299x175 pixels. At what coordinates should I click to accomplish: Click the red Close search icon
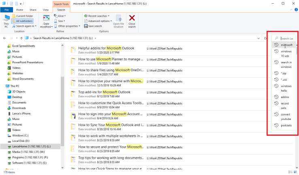tap(132, 18)
